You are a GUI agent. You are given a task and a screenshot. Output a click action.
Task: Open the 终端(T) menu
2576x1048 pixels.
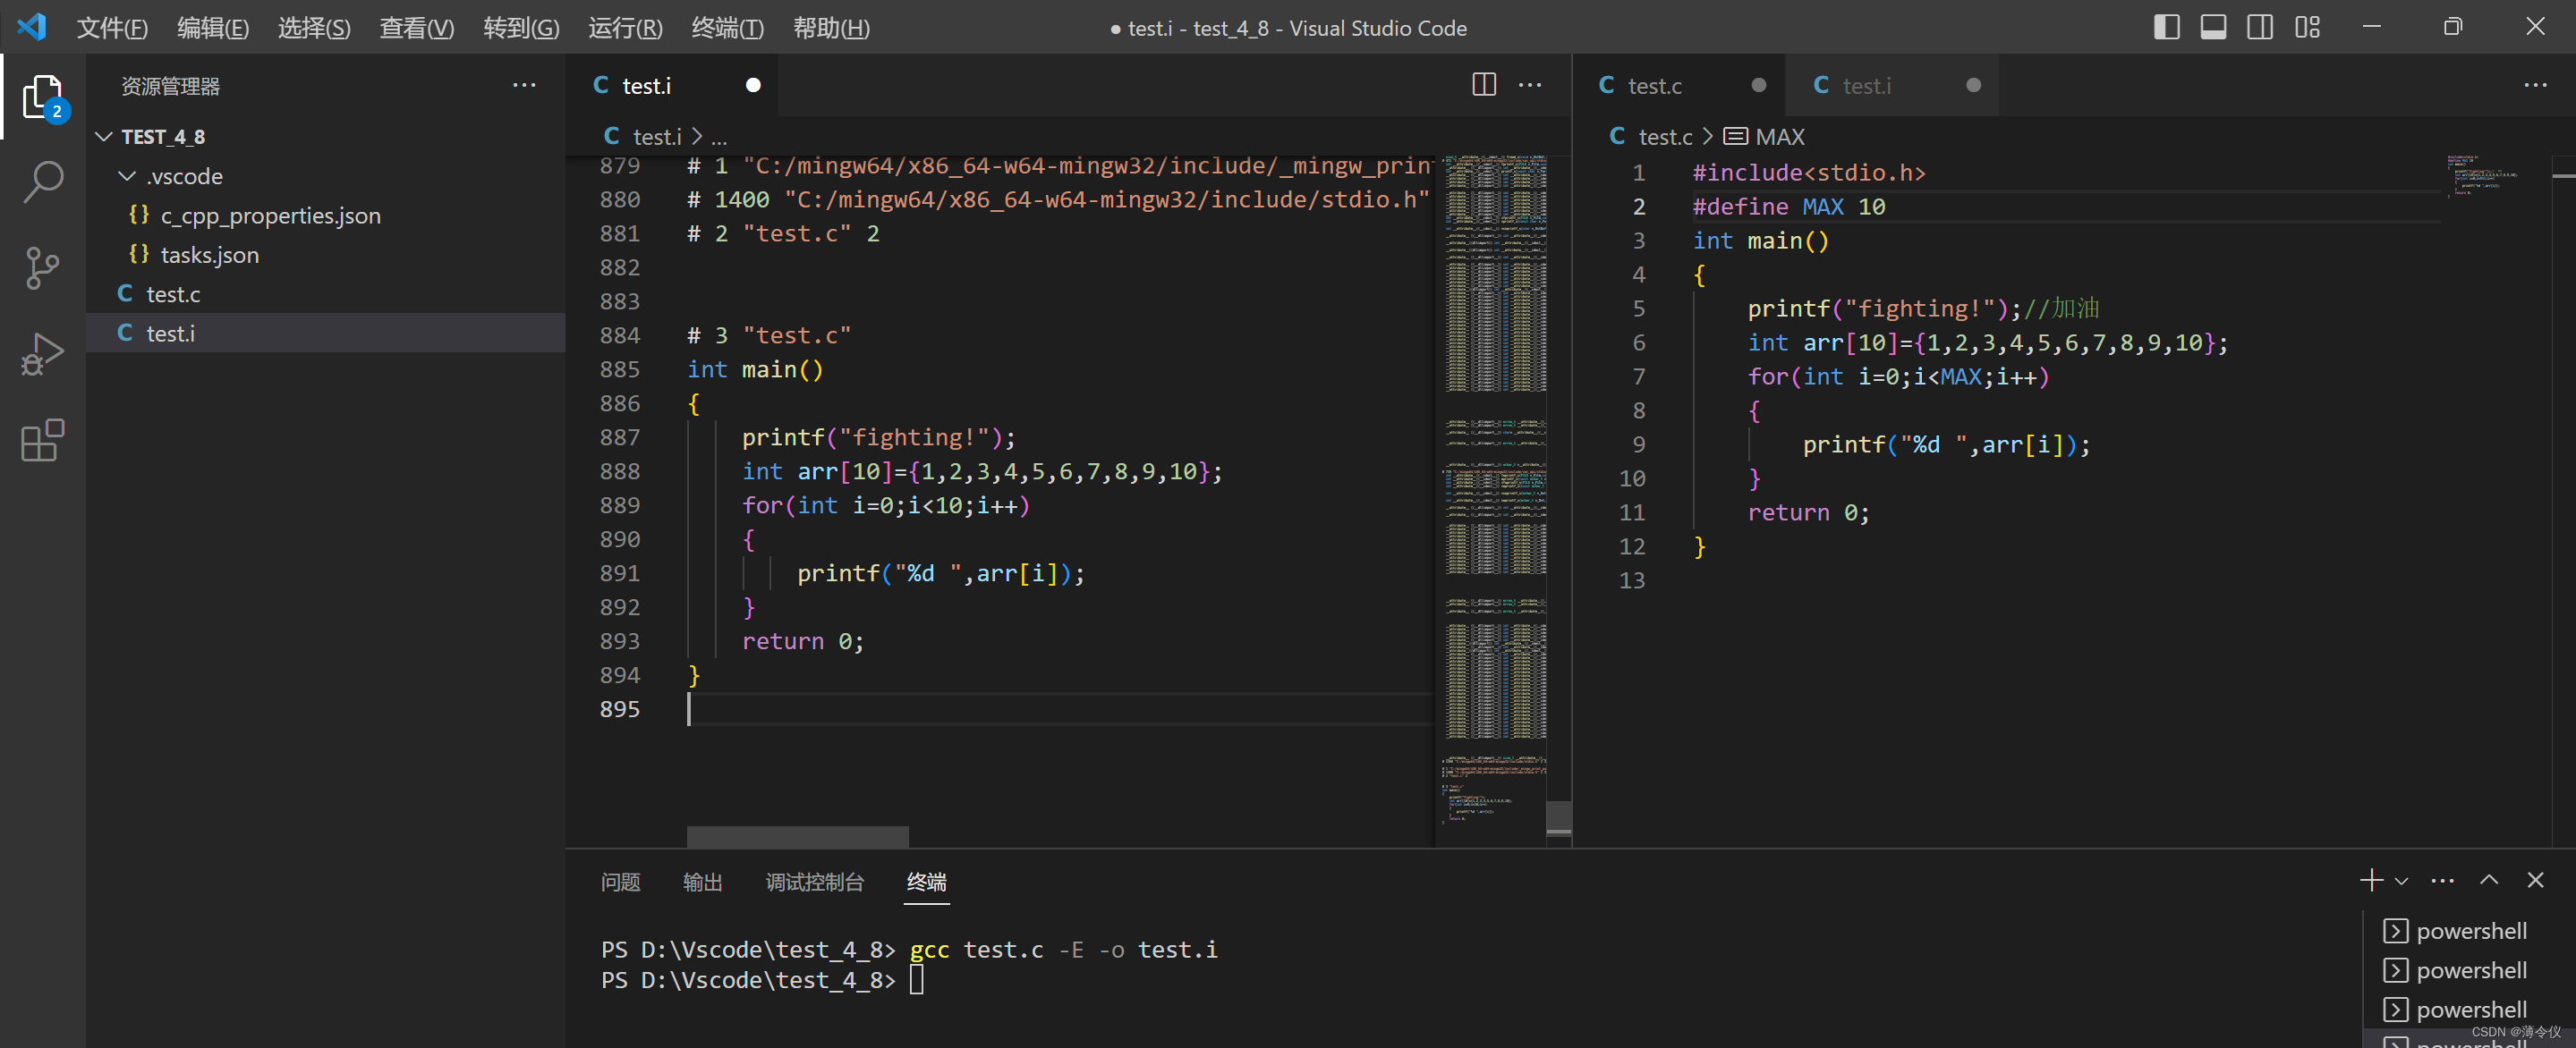point(727,28)
